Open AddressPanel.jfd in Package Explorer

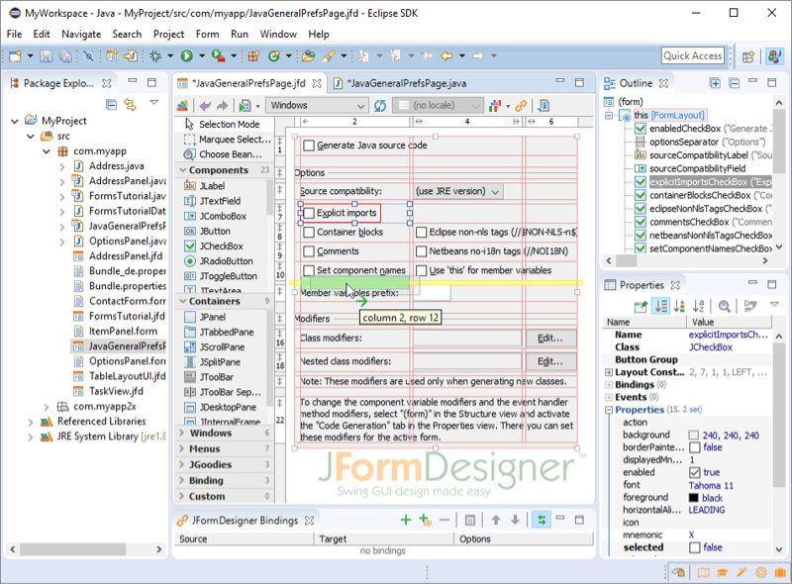click(x=126, y=256)
